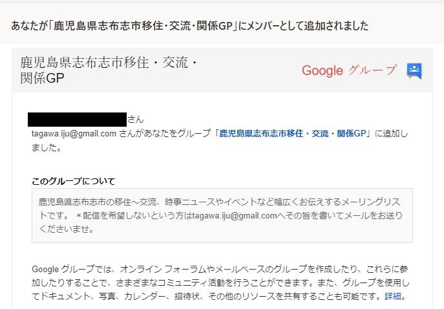Screen dimensions: 444x309
Task: Open the blue 鹿児島県志布志市移住・交流・関係GP group link
Action: pos(293,133)
